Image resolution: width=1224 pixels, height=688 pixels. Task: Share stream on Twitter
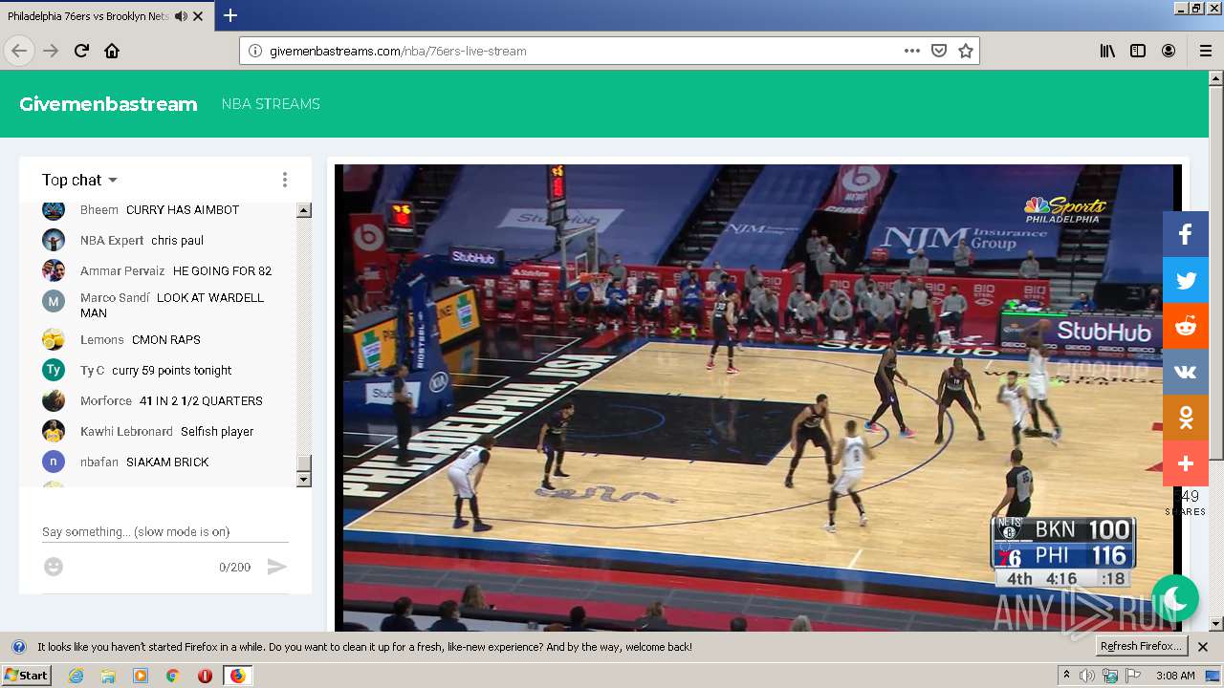coord(1186,280)
